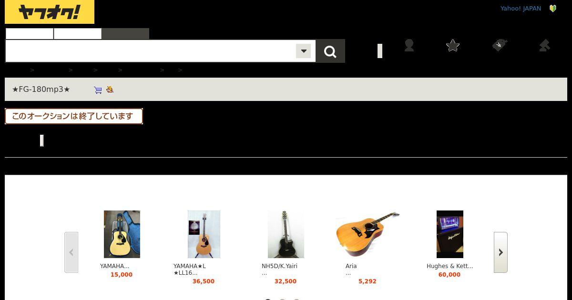The width and height of the screenshot is (572, 300).
Task: Click the Yahoo Auctions (ヤフオク!) logo
Action: coord(50,12)
